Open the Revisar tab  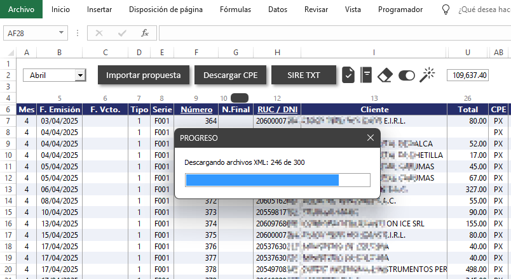pos(316,10)
